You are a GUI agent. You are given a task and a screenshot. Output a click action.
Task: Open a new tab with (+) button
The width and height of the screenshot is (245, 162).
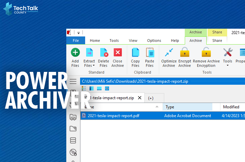150,98
